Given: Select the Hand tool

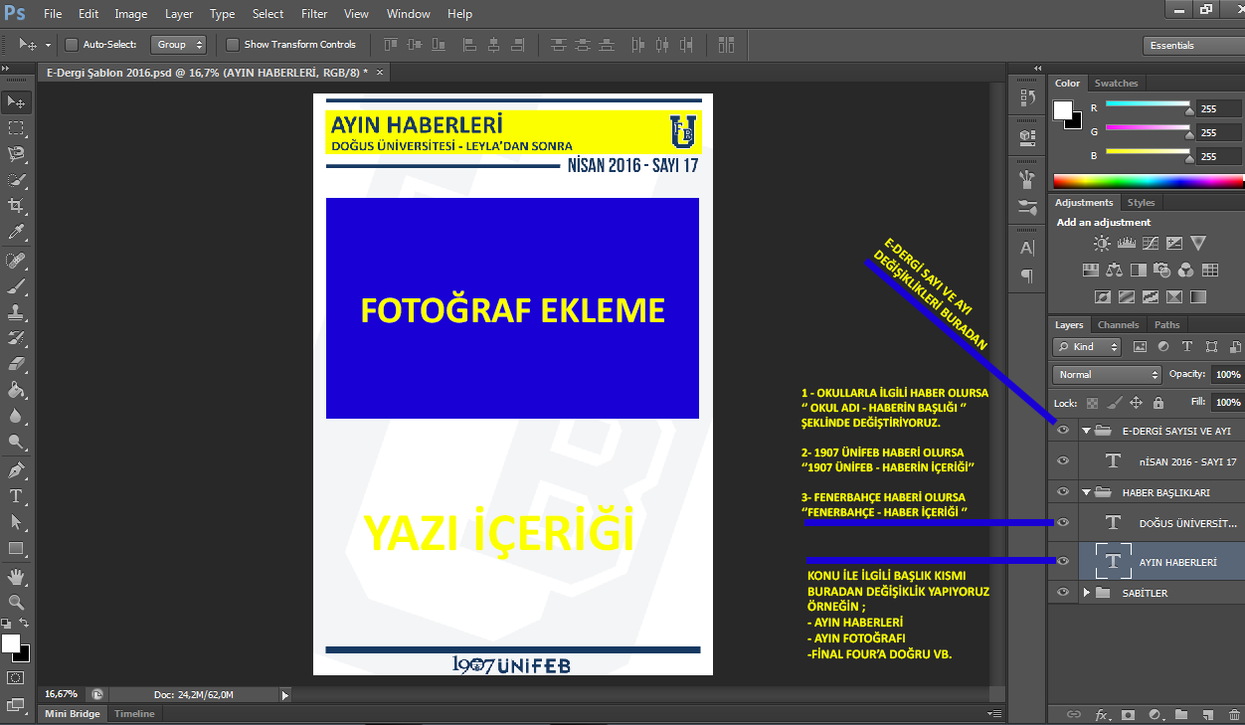Looking at the screenshot, I should (16, 577).
